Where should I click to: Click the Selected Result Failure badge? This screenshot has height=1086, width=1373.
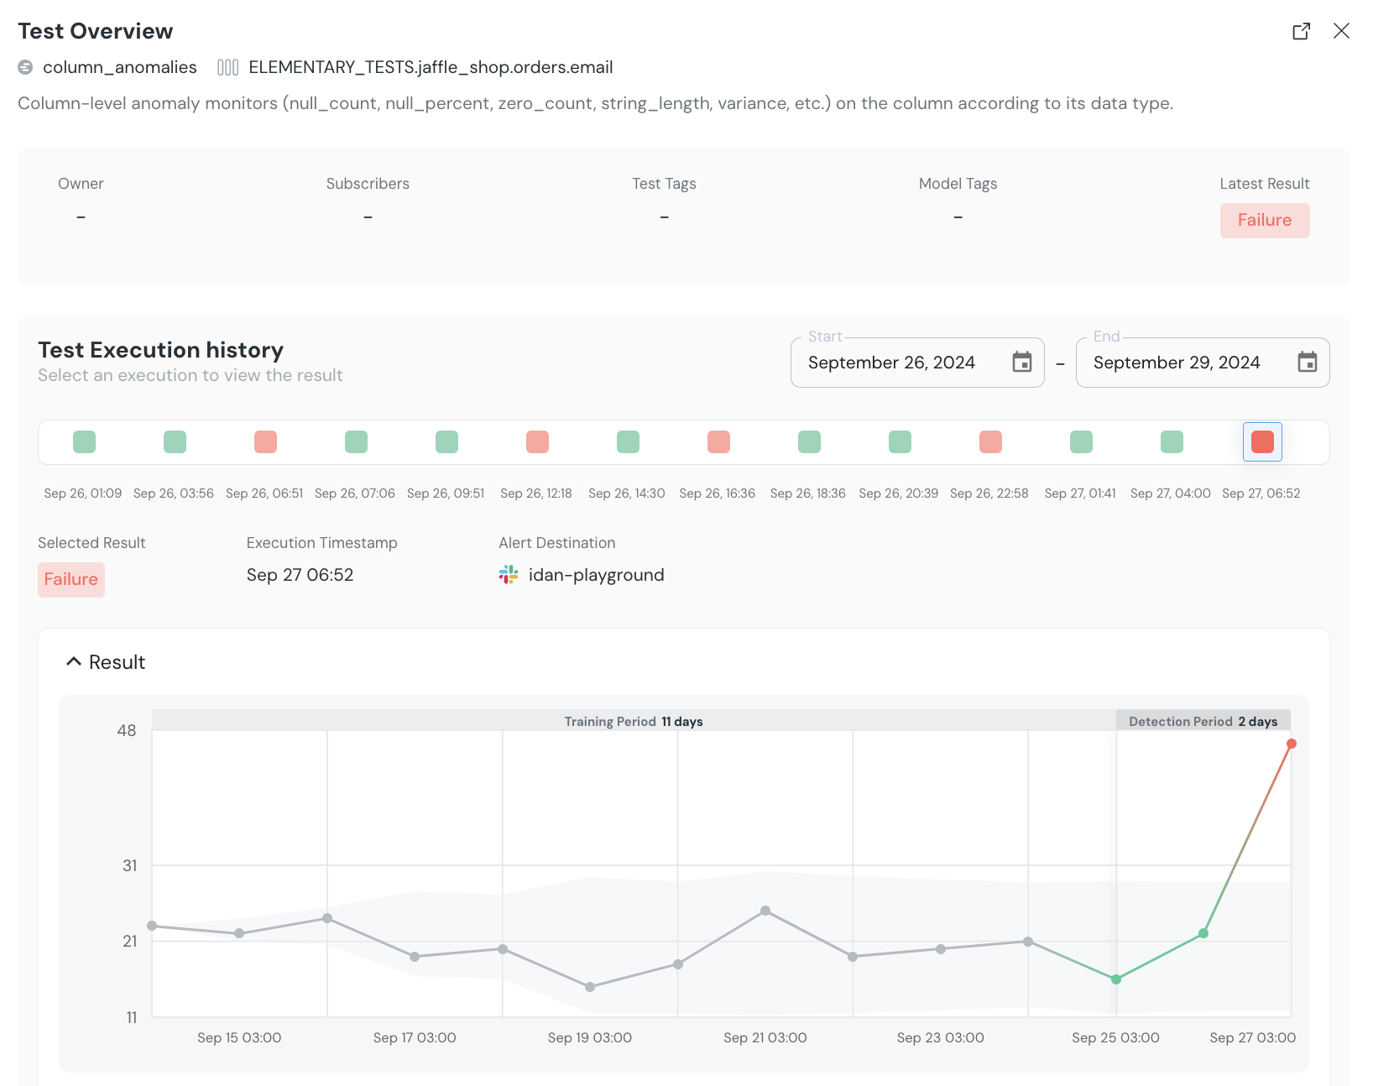pos(71,579)
